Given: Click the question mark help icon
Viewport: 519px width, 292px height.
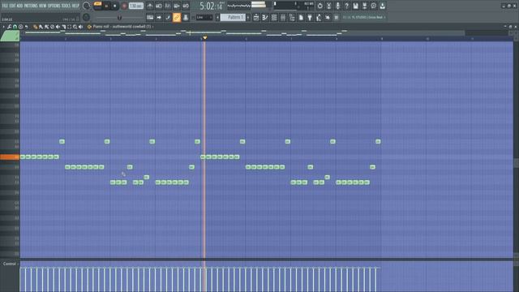Looking at the screenshot, I should (346, 6).
